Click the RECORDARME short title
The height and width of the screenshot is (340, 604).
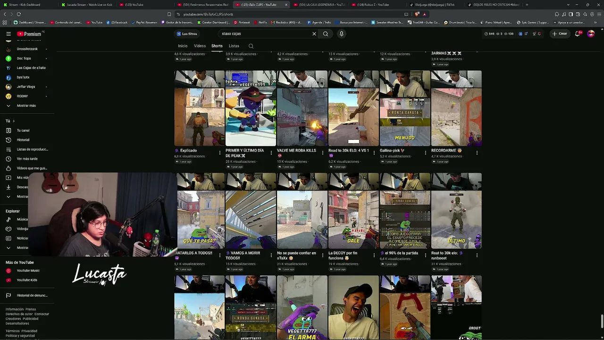(x=446, y=151)
